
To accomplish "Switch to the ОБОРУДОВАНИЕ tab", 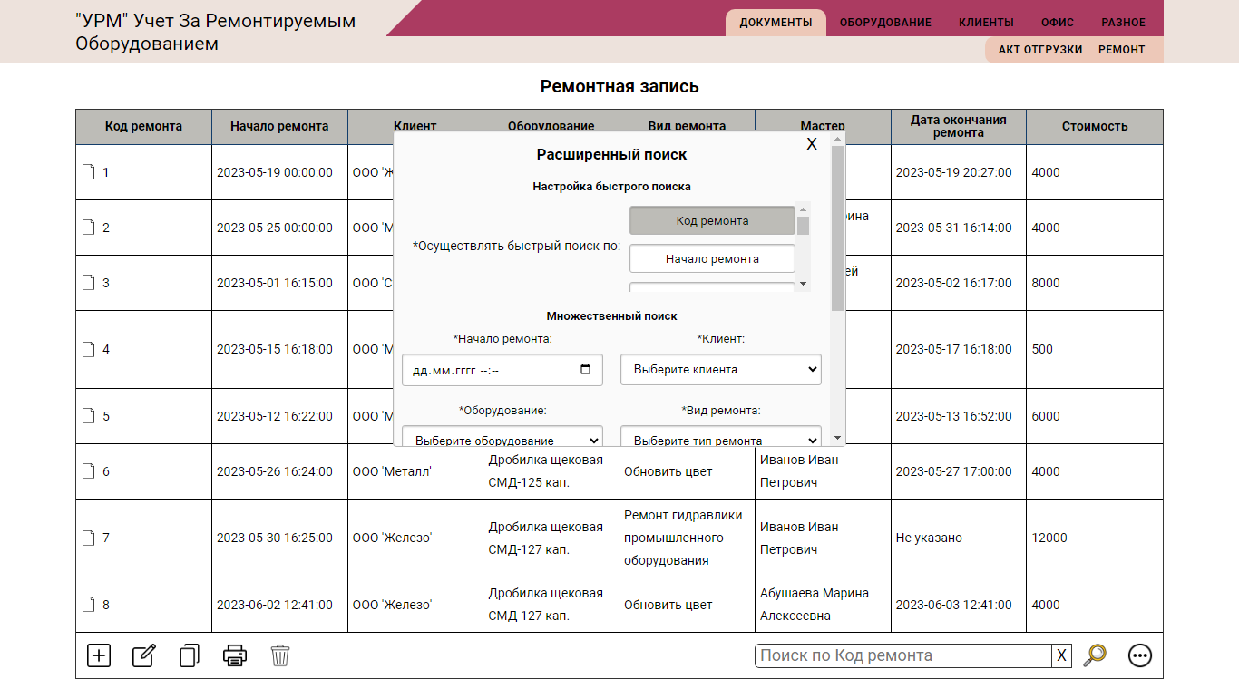I will [x=884, y=22].
